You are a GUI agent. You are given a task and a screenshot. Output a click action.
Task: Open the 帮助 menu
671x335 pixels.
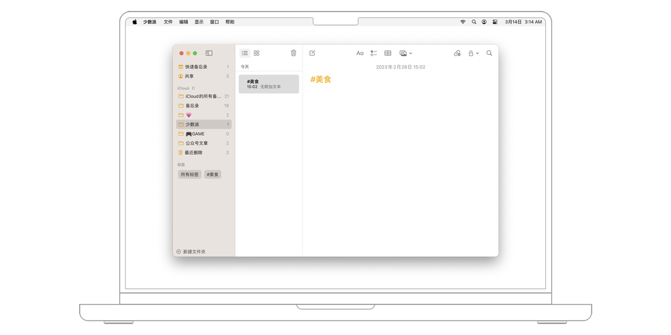230,22
